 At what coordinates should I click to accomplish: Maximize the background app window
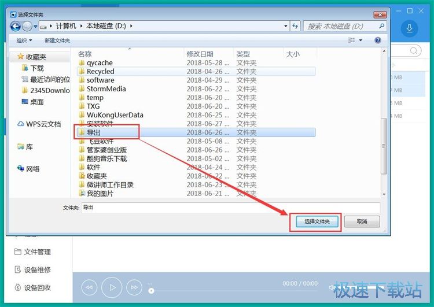[410, 11]
